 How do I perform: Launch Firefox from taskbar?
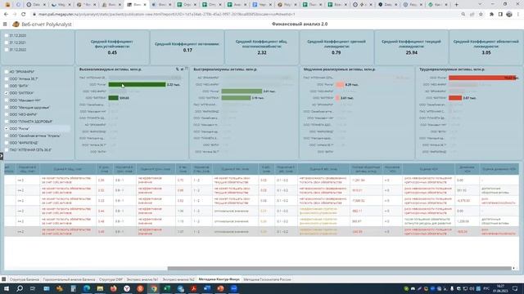pos(113,288)
